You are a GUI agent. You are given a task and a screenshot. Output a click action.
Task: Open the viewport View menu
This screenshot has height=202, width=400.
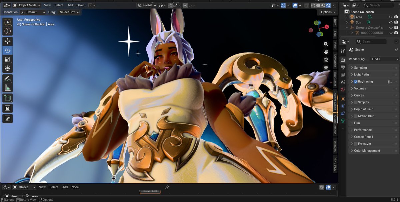(48, 5)
